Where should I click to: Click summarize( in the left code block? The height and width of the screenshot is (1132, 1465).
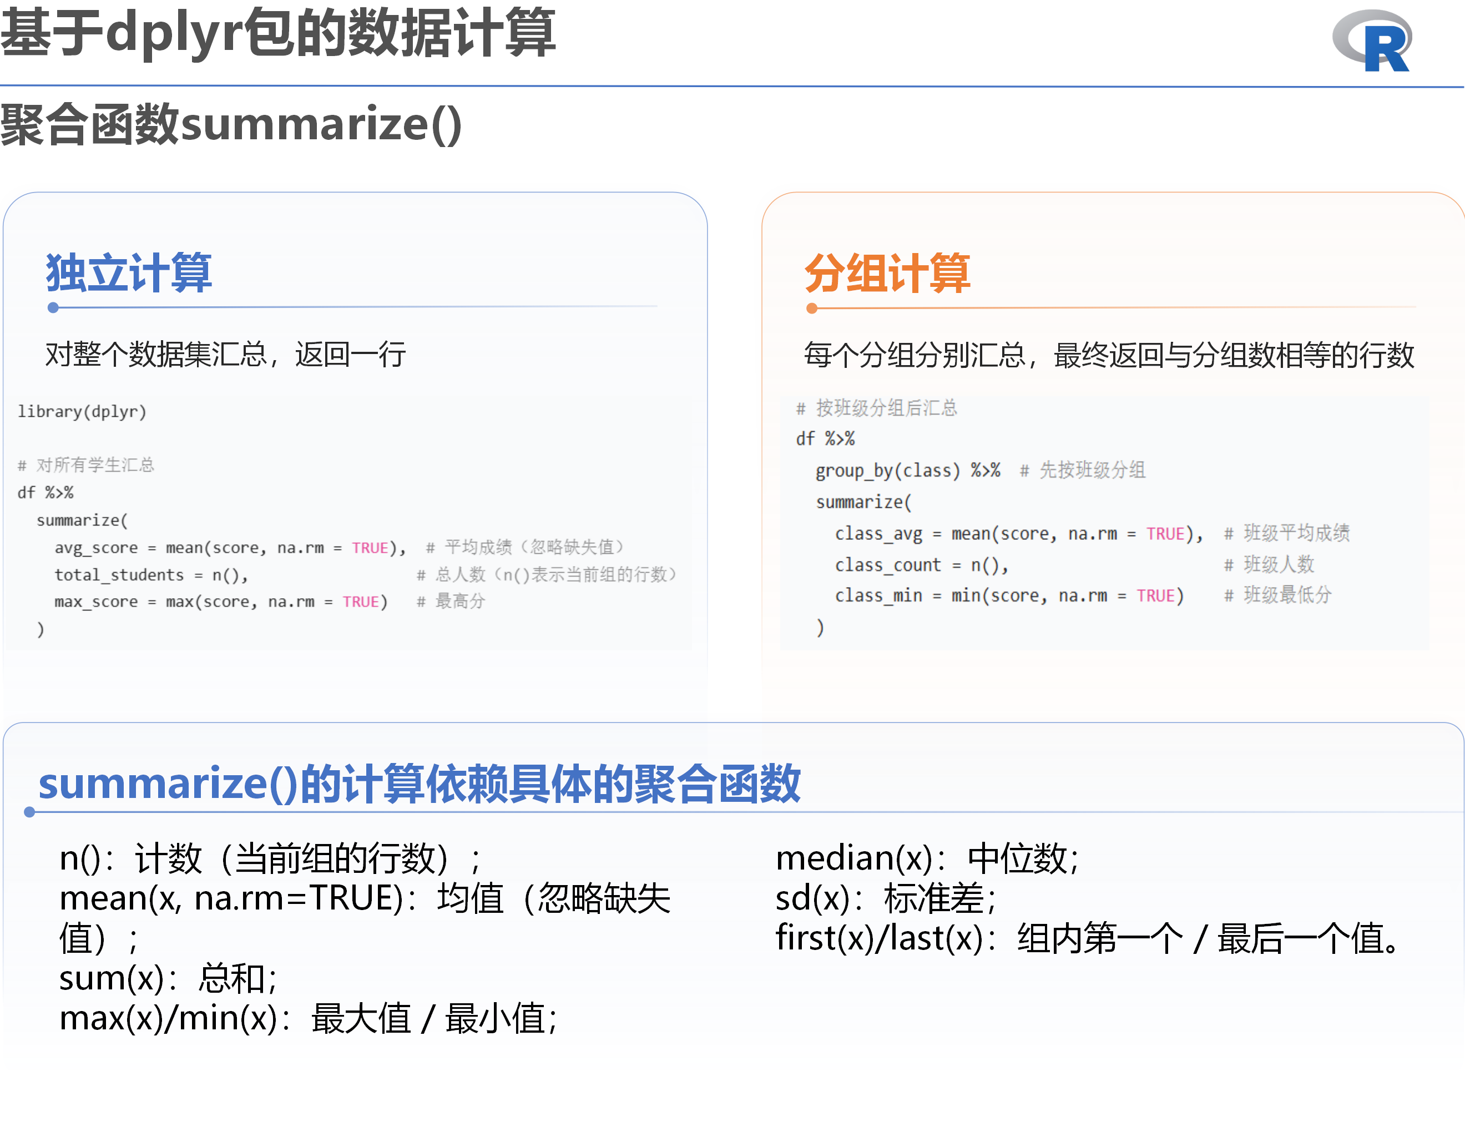pyautogui.click(x=82, y=520)
